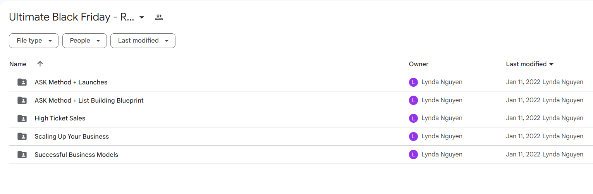Viewport: 593px width, 194px height.
Task: Click the folder icon for Scaling Up Your Business
Action: pos(22,136)
